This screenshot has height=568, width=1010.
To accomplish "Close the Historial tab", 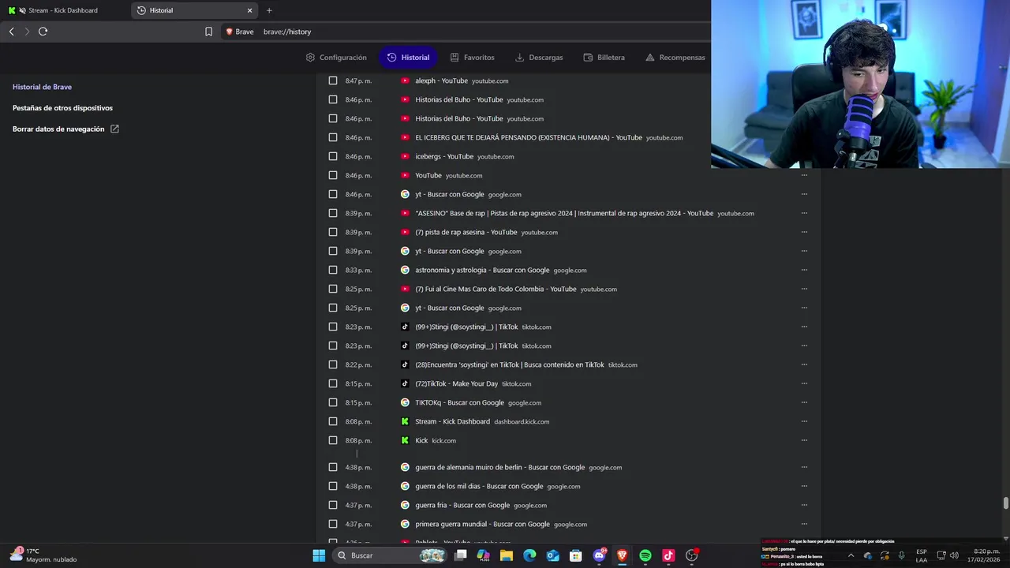I will (x=250, y=10).
